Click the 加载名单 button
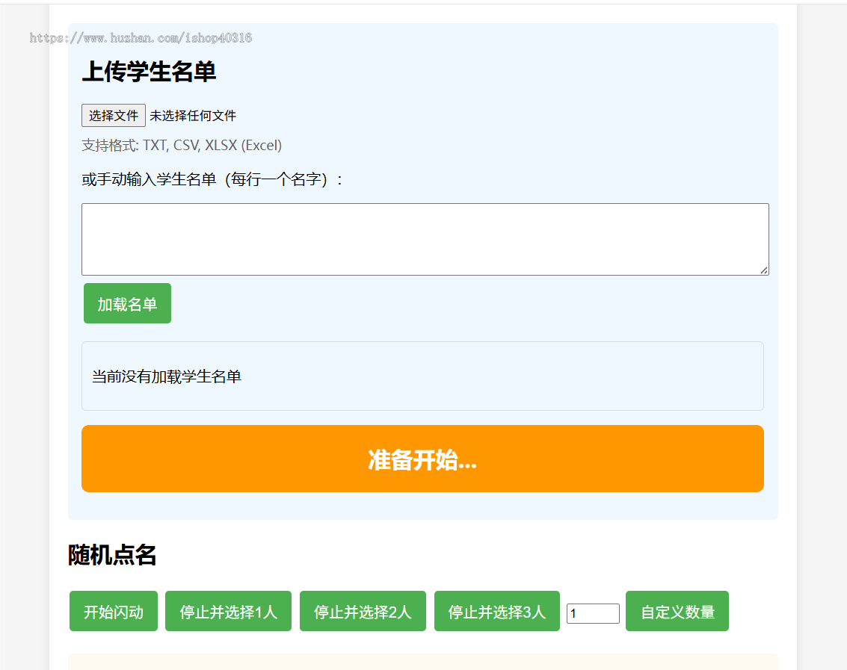Image resolution: width=847 pixels, height=670 pixels. click(128, 303)
